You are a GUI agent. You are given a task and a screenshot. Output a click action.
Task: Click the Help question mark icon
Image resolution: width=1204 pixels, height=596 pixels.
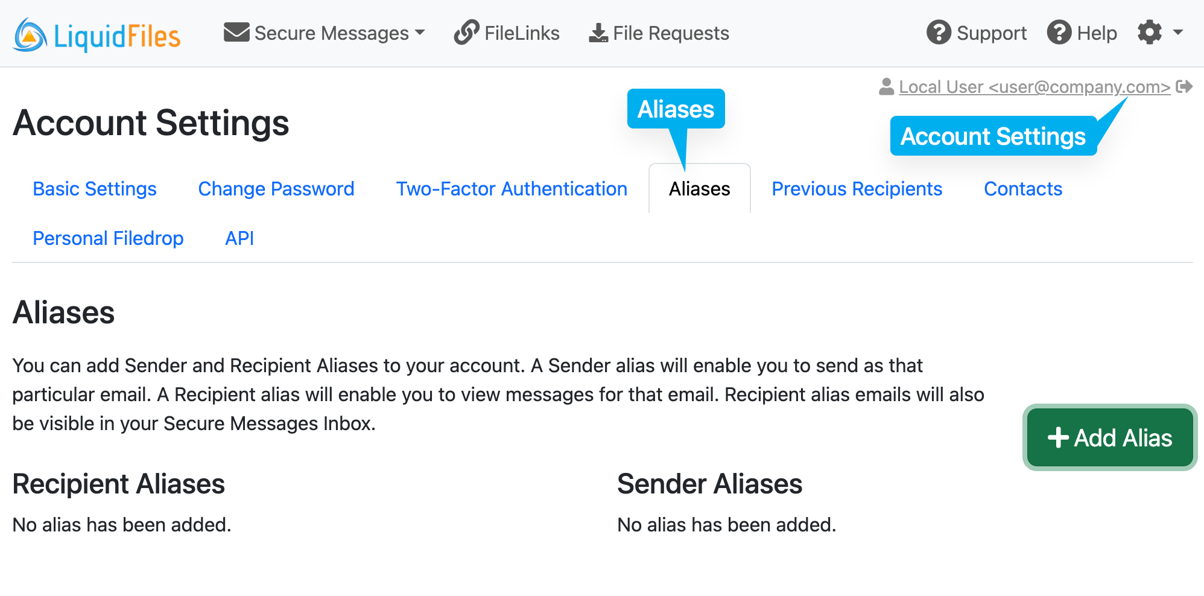1059,33
